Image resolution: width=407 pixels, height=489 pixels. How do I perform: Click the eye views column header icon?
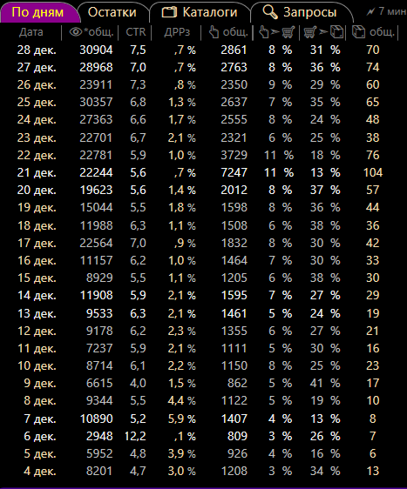(76, 32)
